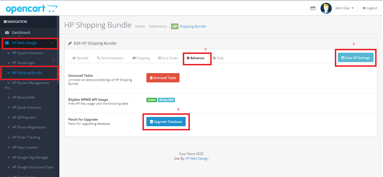Click the card icon in top header
The image size is (383, 177).
pos(313,8)
